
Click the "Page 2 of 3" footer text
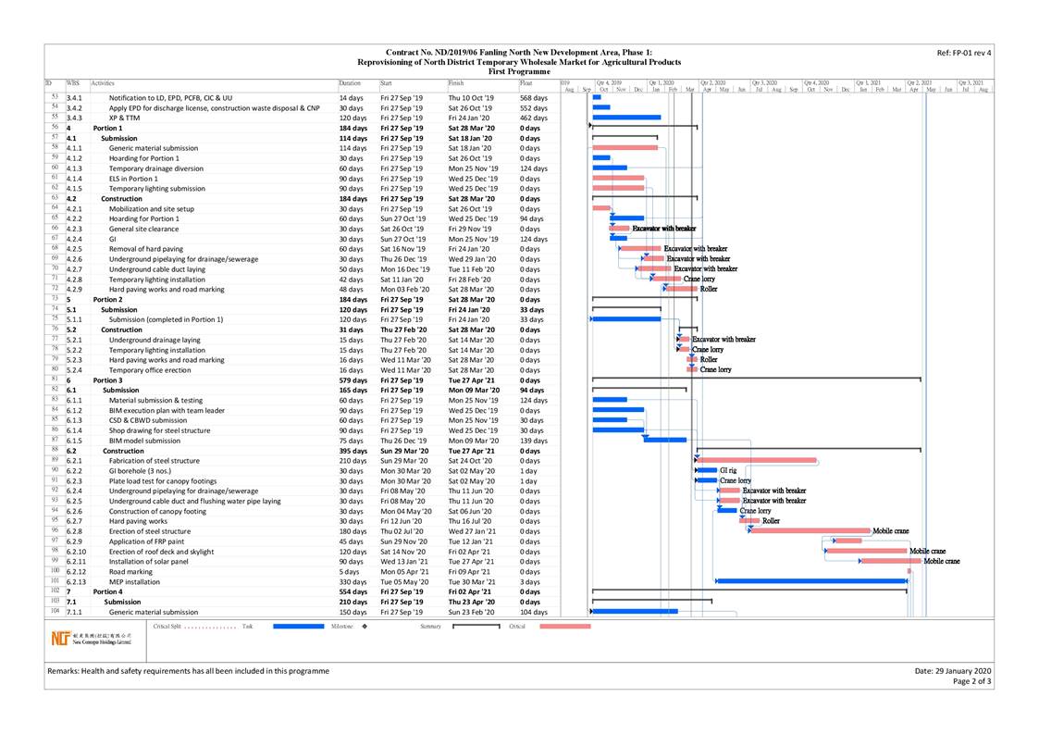tap(971, 681)
